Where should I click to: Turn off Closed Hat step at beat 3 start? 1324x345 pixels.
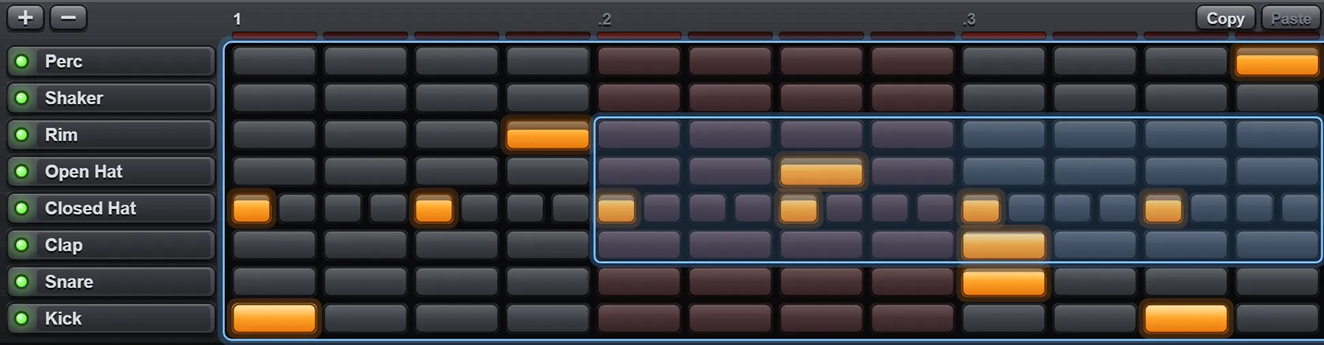[x=981, y=208]
